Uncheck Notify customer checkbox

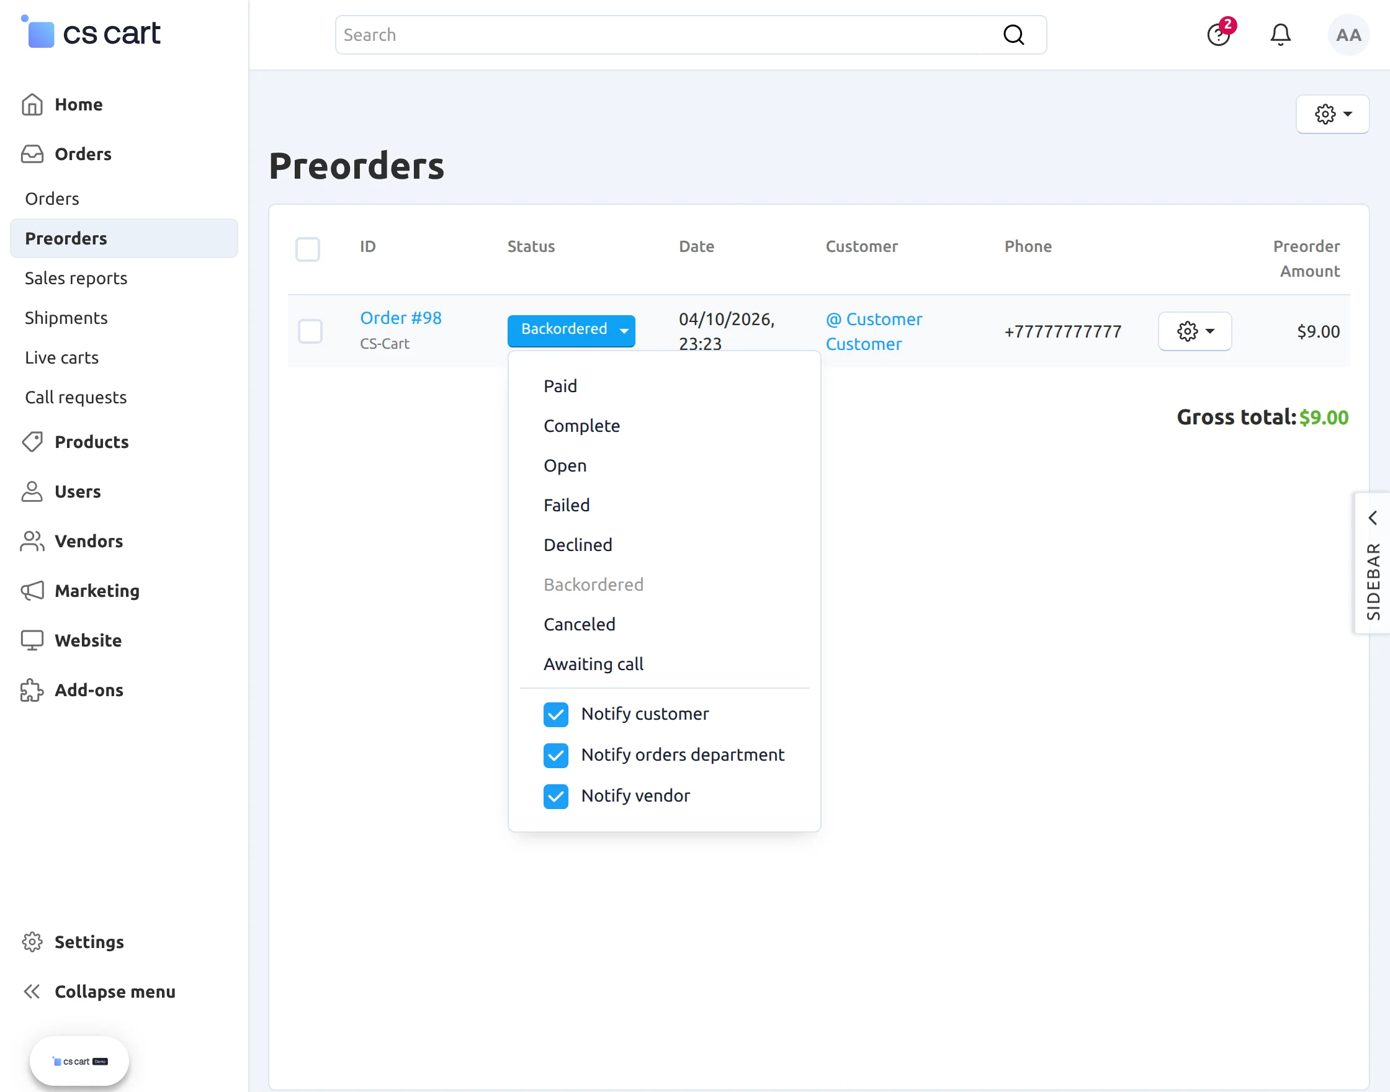click(x=555, y=714)
